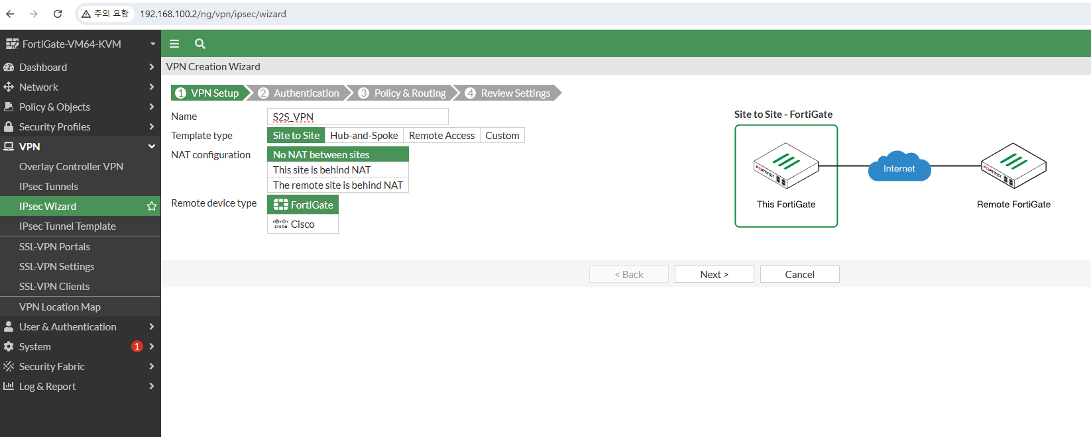Choose The remote site is behind NAT

(338, 185)
